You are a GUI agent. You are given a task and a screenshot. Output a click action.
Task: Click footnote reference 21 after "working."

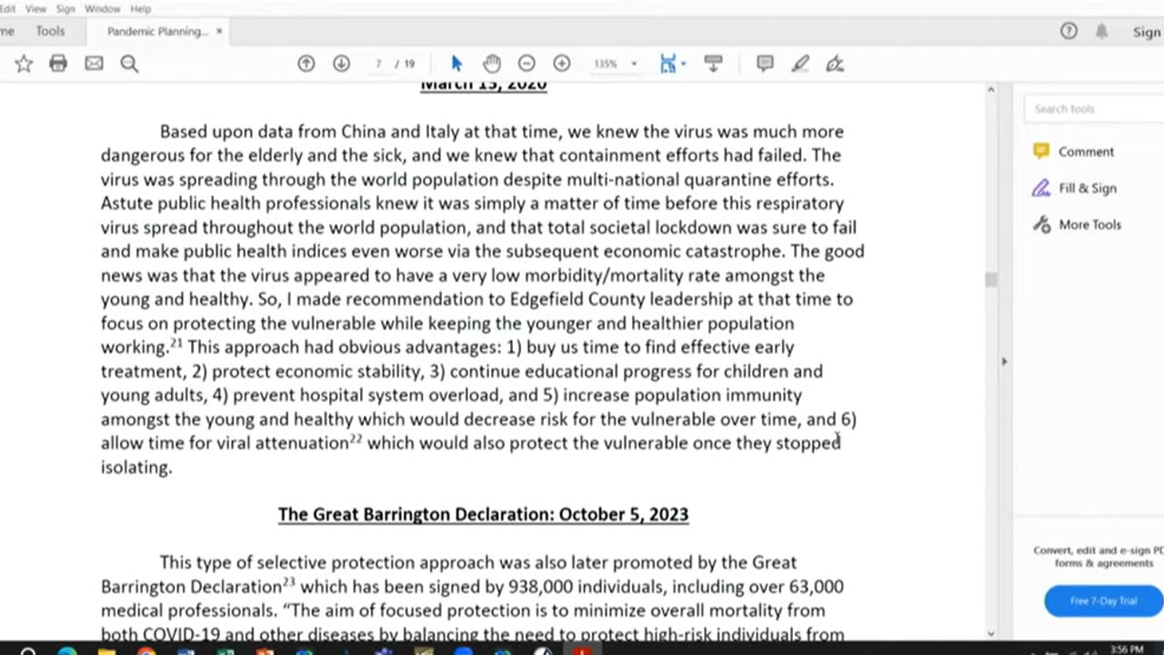tap(176, 343)
